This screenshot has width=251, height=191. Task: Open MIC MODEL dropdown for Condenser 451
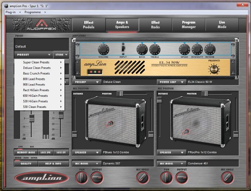click(171, 164)
